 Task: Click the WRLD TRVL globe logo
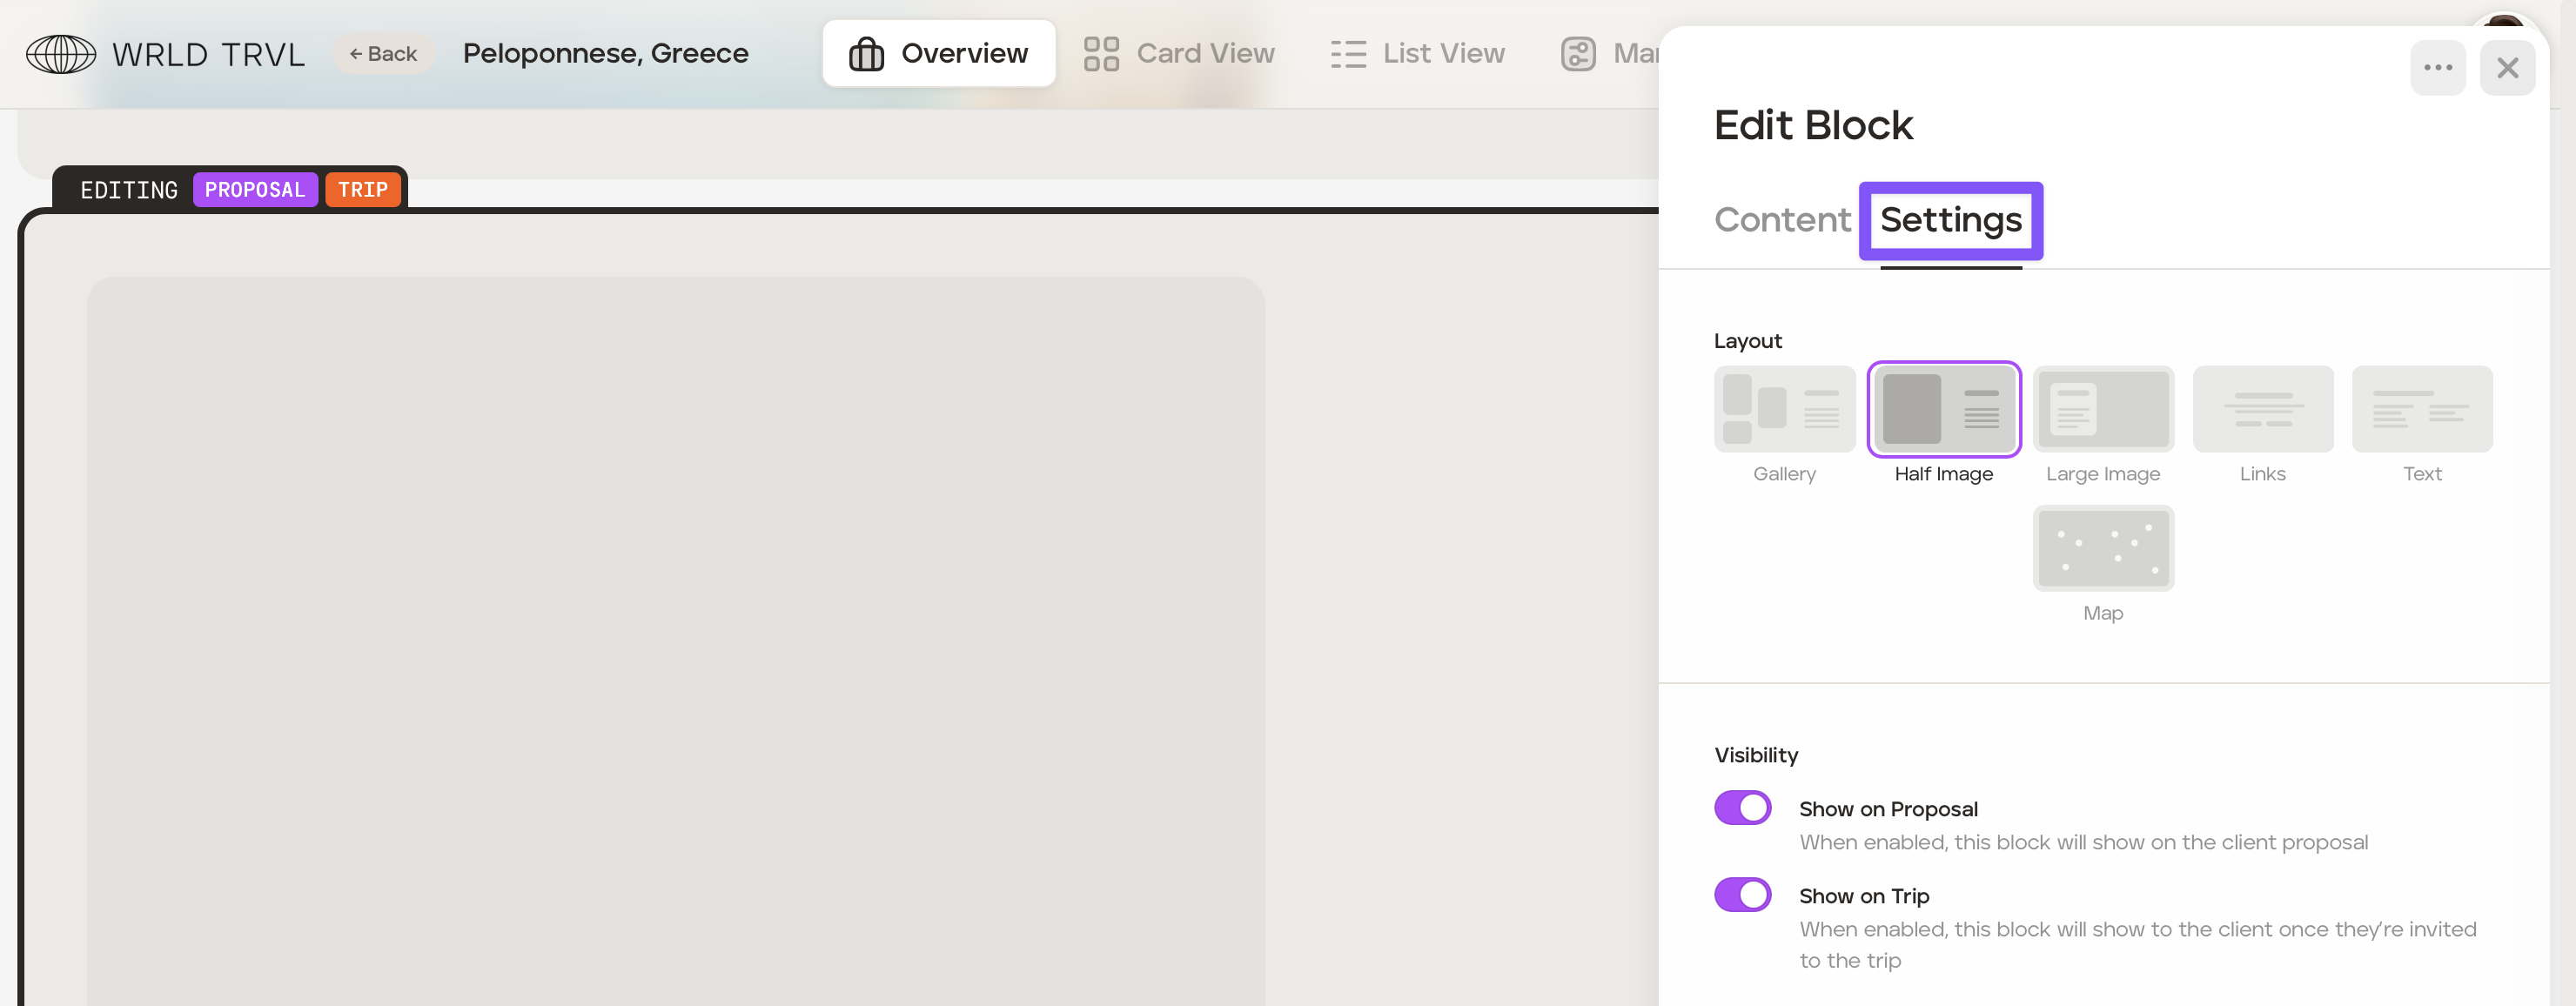61,54
